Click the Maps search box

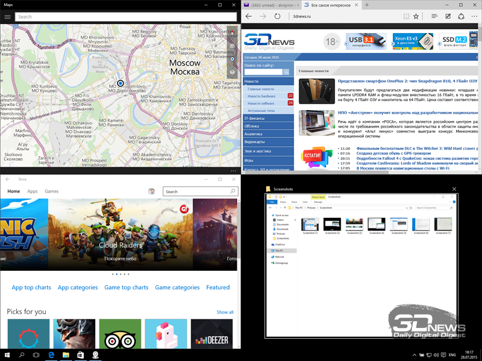126,17
